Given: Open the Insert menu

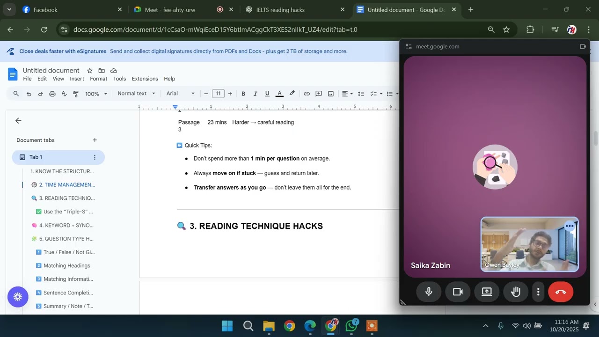Looking at the screenshot, I should coord(77,79).
